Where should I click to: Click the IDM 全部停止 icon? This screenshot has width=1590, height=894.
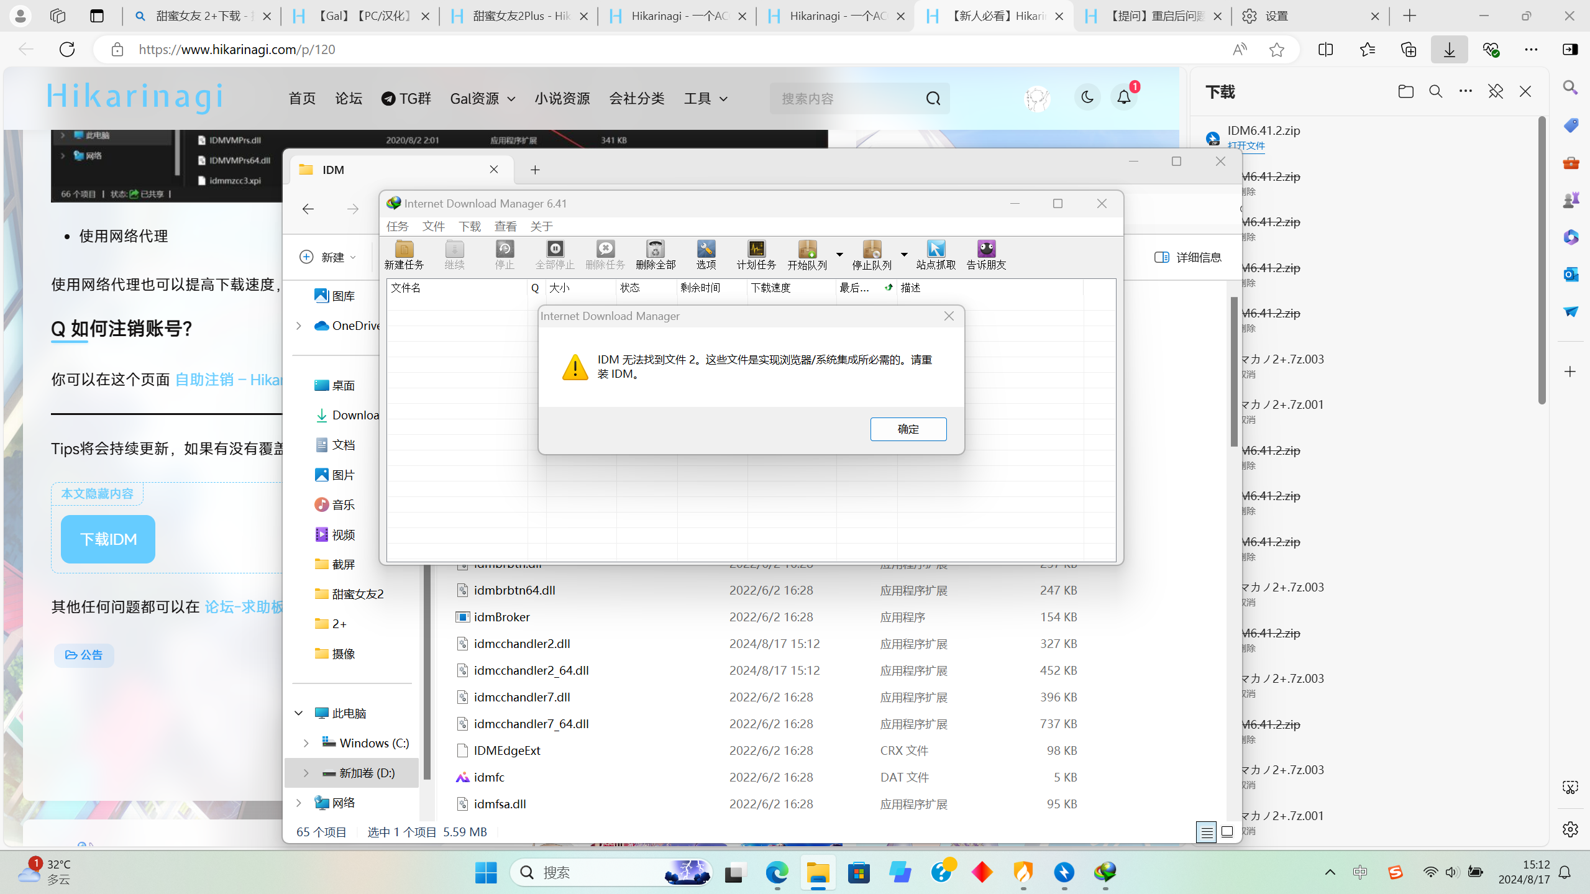tap(555, 255)
